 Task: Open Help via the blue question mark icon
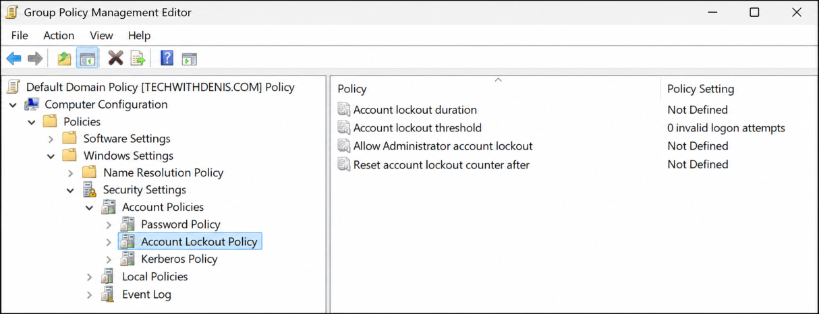[x=167, y=59]
